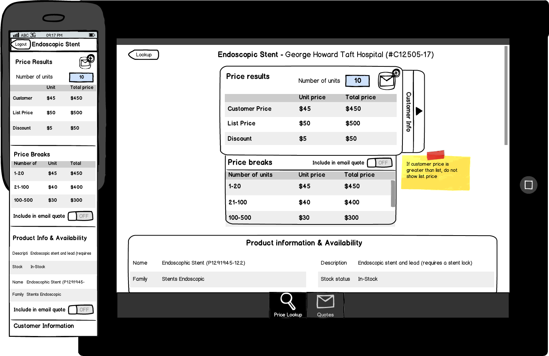Click the tablet Description value text
Viewport: 549px width, 356px height.
(x=415, y=263)
